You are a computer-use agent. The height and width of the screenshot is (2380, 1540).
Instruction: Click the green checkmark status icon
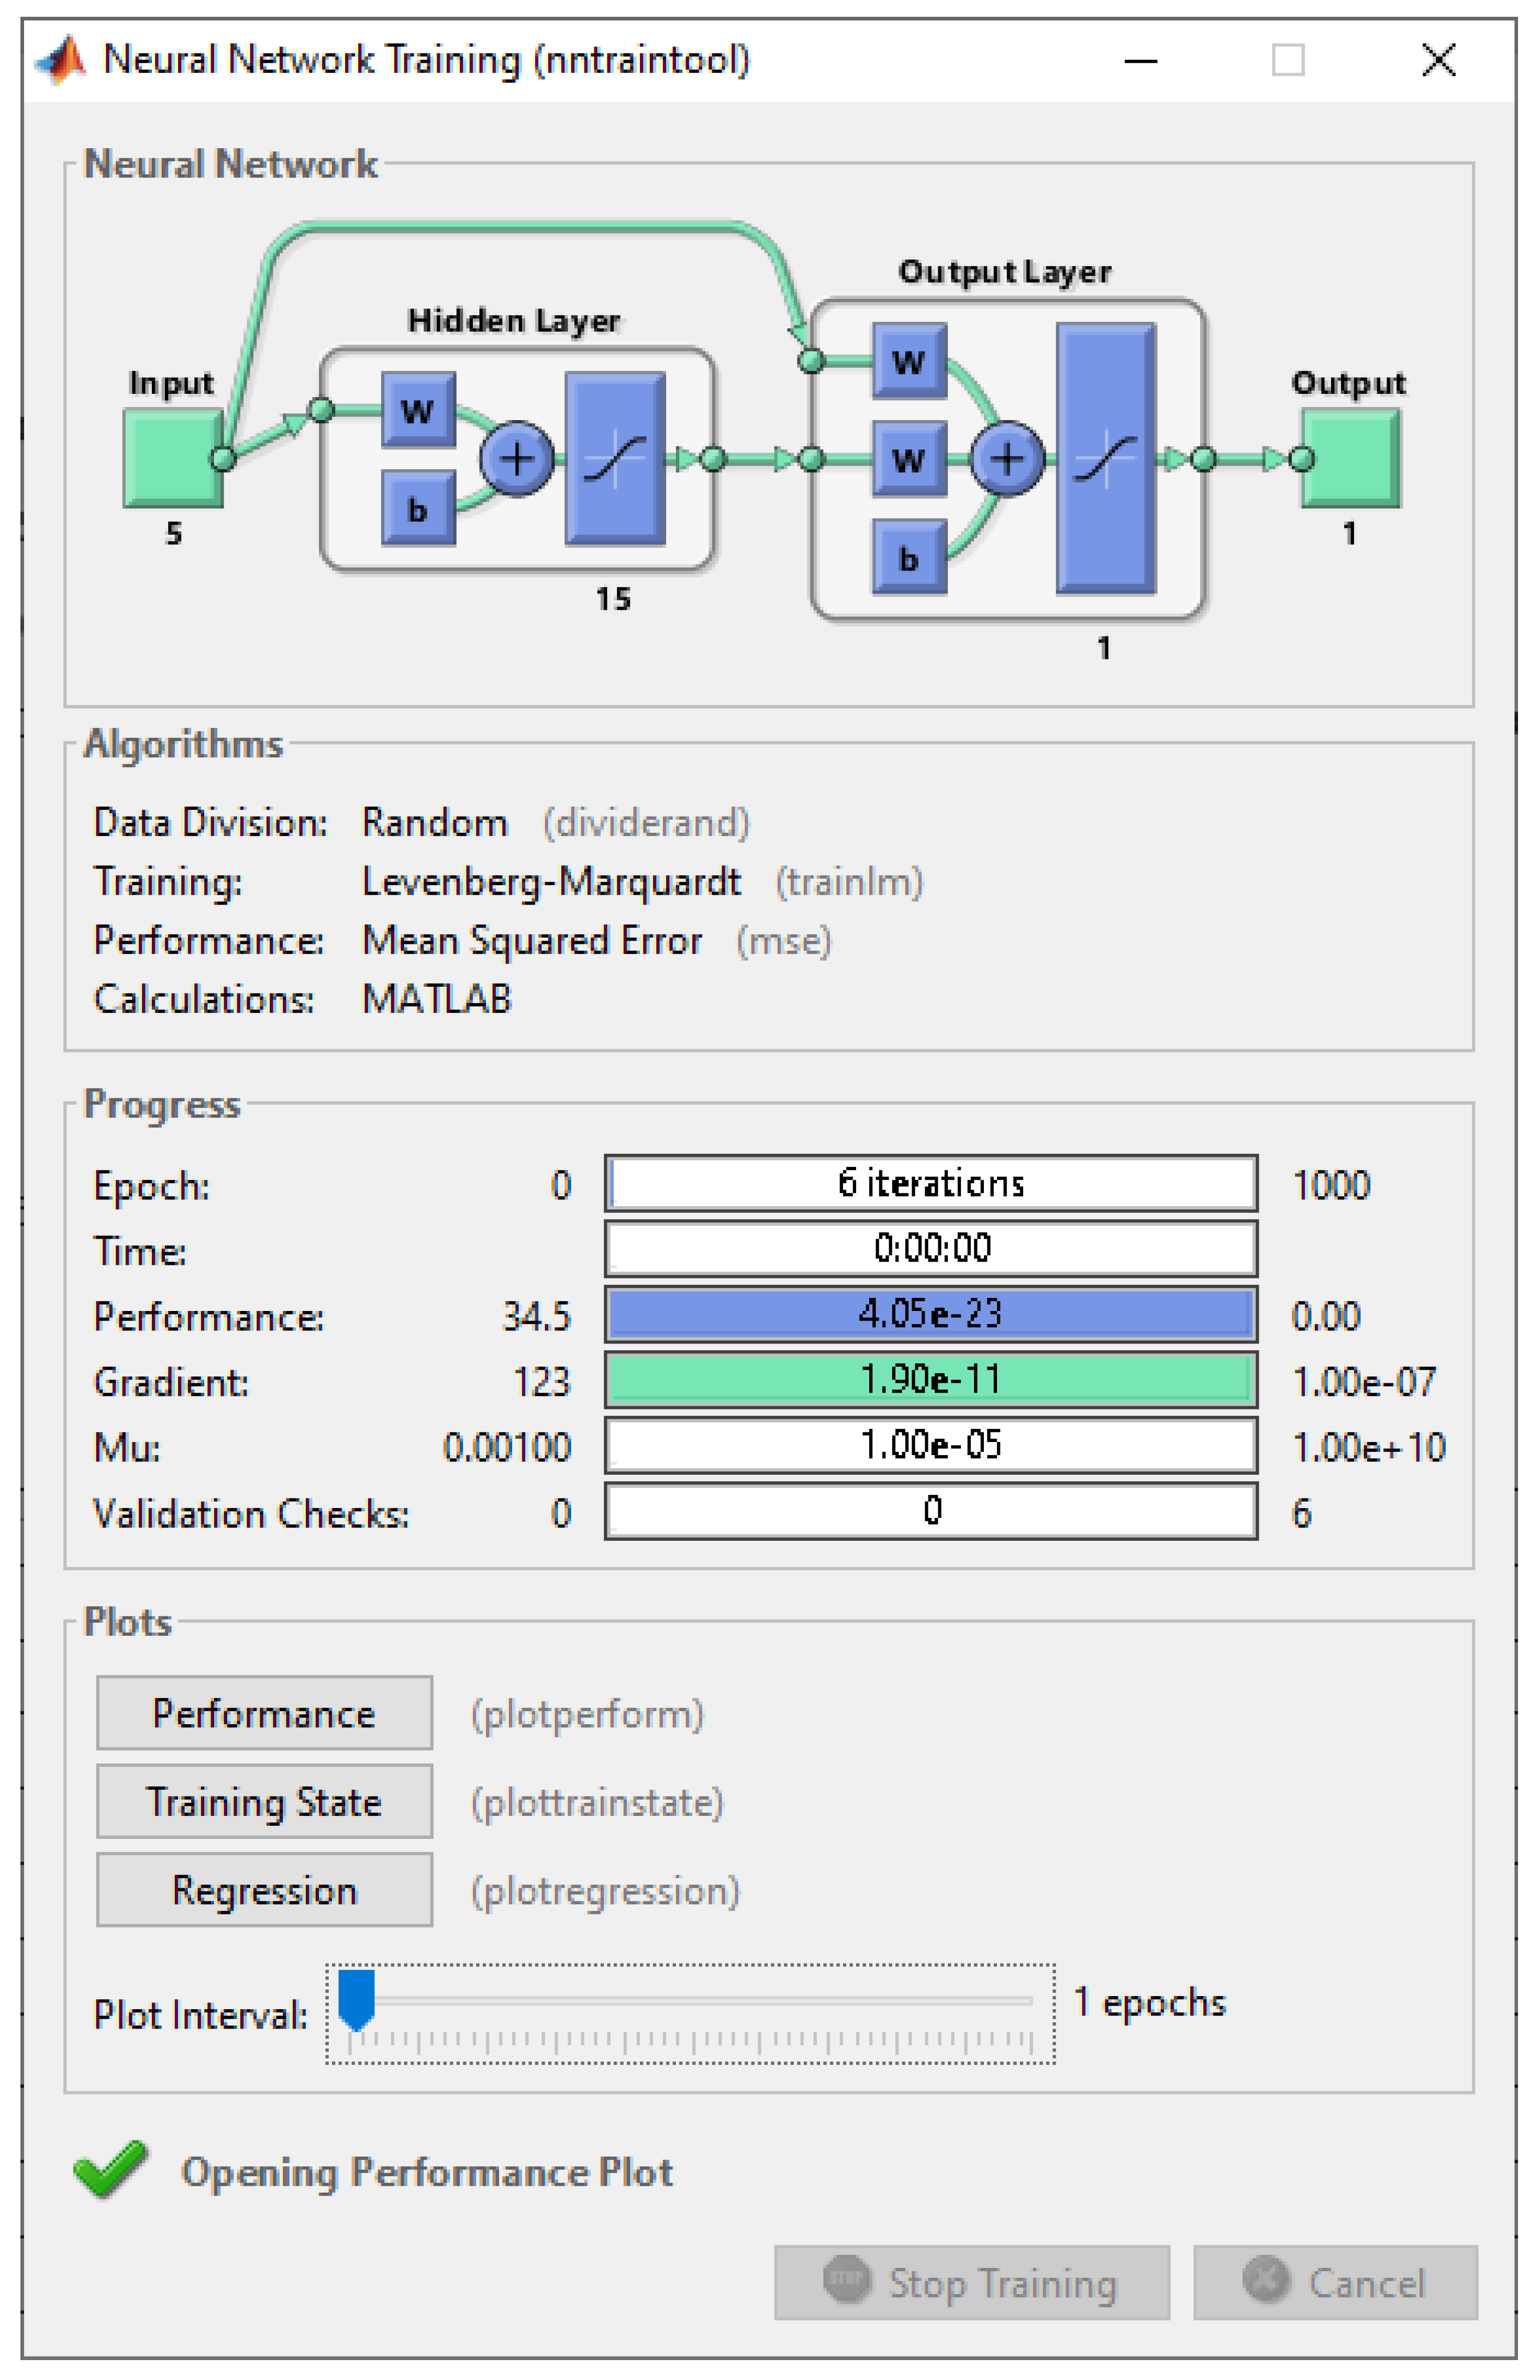coord(110,2170)
